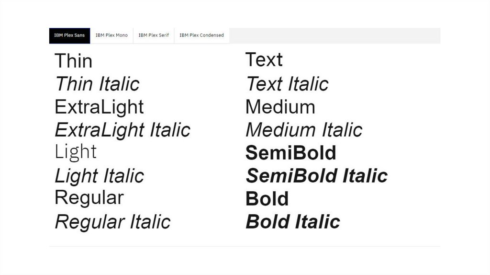Select the IBM Plex Serif tab
Viewport: 490px width, 275px height.
(x=154, y=35)
